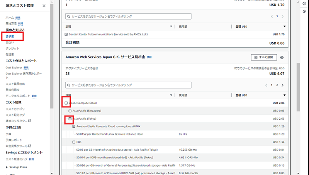The height and width of the screenshot is (175, 309).
Task: Select '4.621 IOPS-Mo' usage value
Action: pos(188,158)
